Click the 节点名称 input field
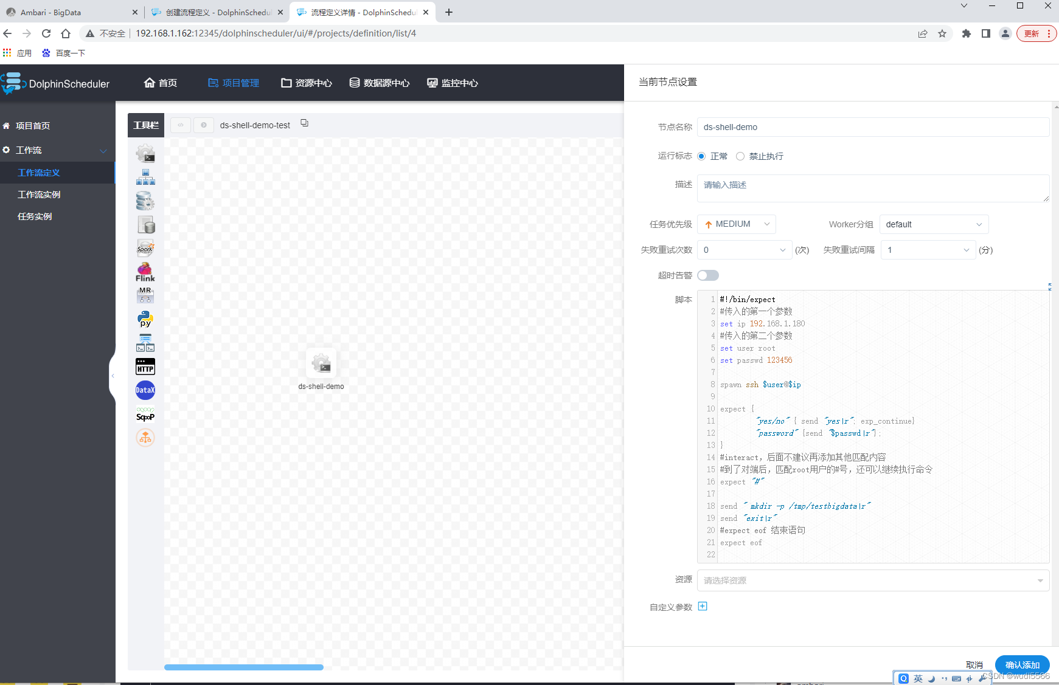The height and width of the screenshot is (685, 1059). (873, 127)
